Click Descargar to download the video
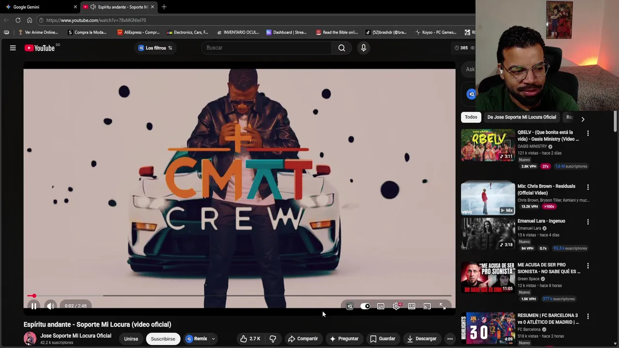This screenshot has width=619, height=348. (x=422, y=339)
